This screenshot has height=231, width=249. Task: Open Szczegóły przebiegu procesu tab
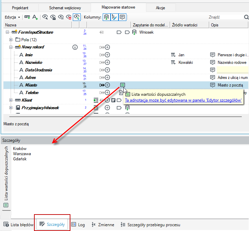point(150,225)
